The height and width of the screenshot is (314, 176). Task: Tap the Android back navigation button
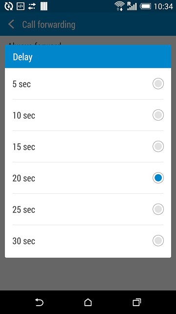[x=39, y=302]
